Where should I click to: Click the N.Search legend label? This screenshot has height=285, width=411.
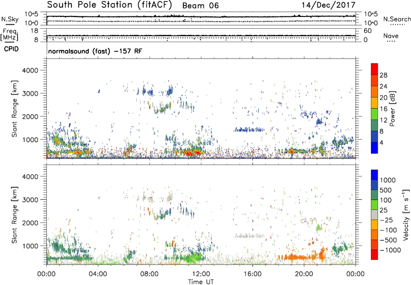click(x=397, y=19)
